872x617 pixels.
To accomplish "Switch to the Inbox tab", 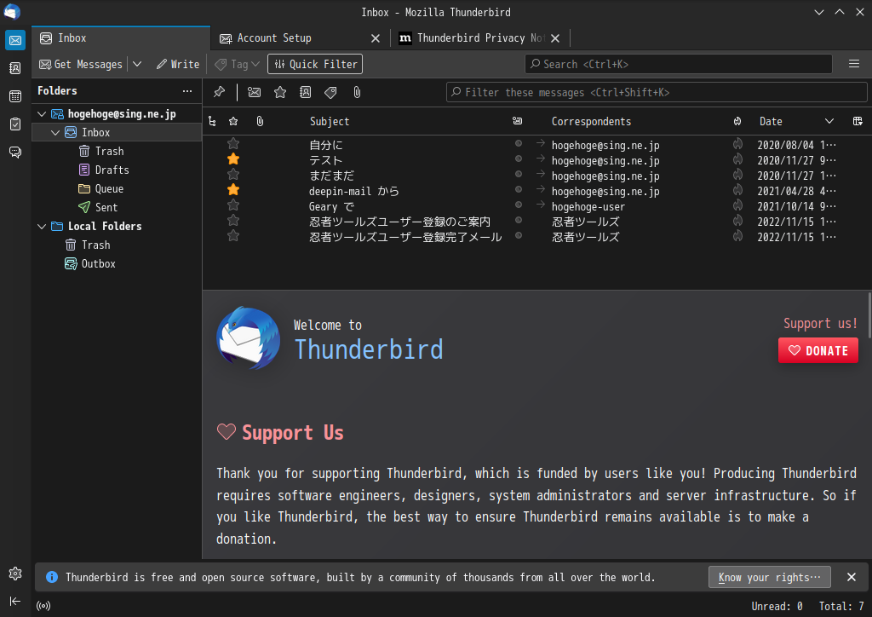I will click(121, 37).
